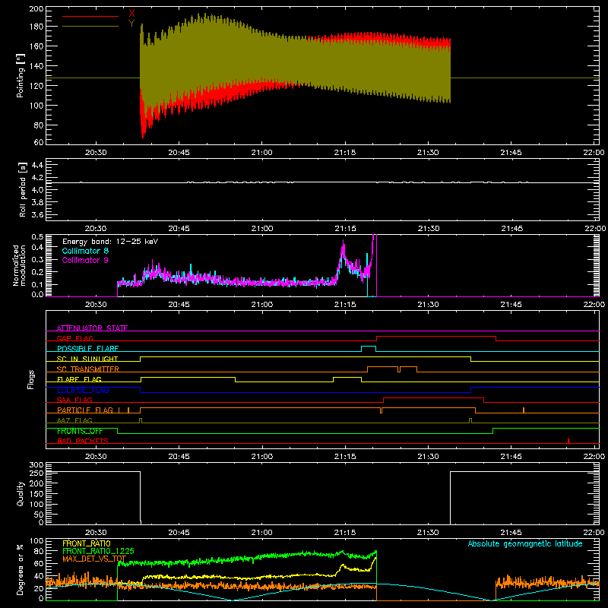Screen dimensions: 608x608
Task: Select the red X legend letter
Action: (131, 13)
